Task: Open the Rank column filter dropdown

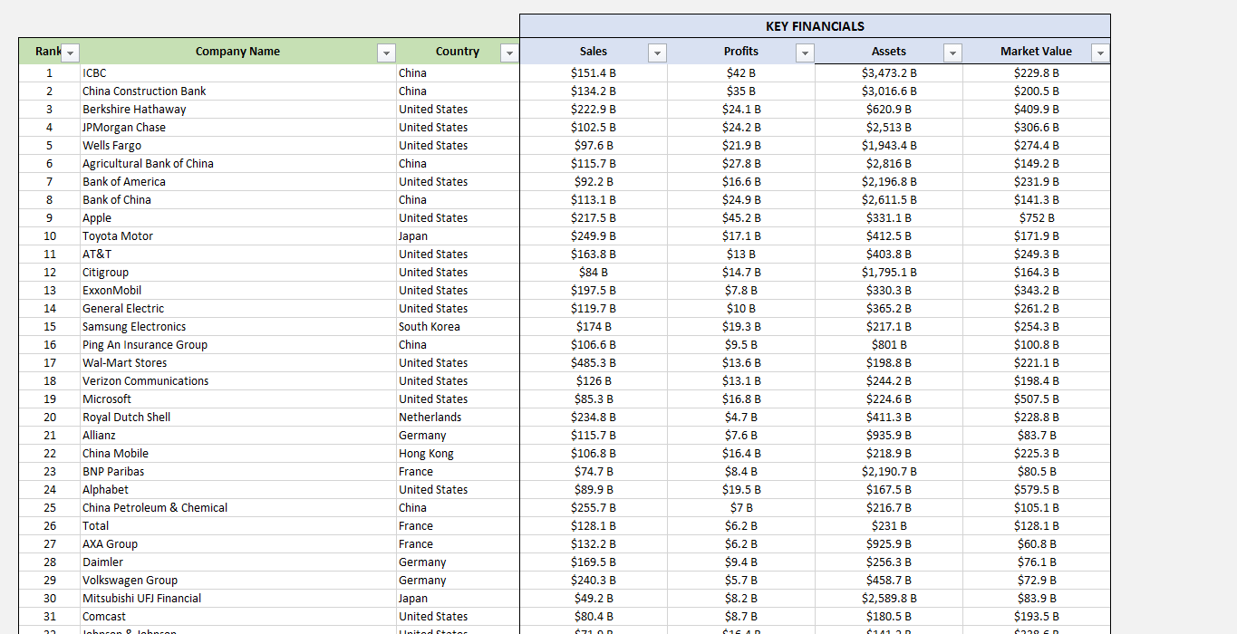Action: (72, 53)
